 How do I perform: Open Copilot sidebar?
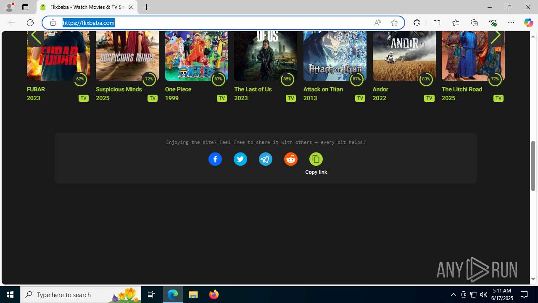click(x=528, y=23)
